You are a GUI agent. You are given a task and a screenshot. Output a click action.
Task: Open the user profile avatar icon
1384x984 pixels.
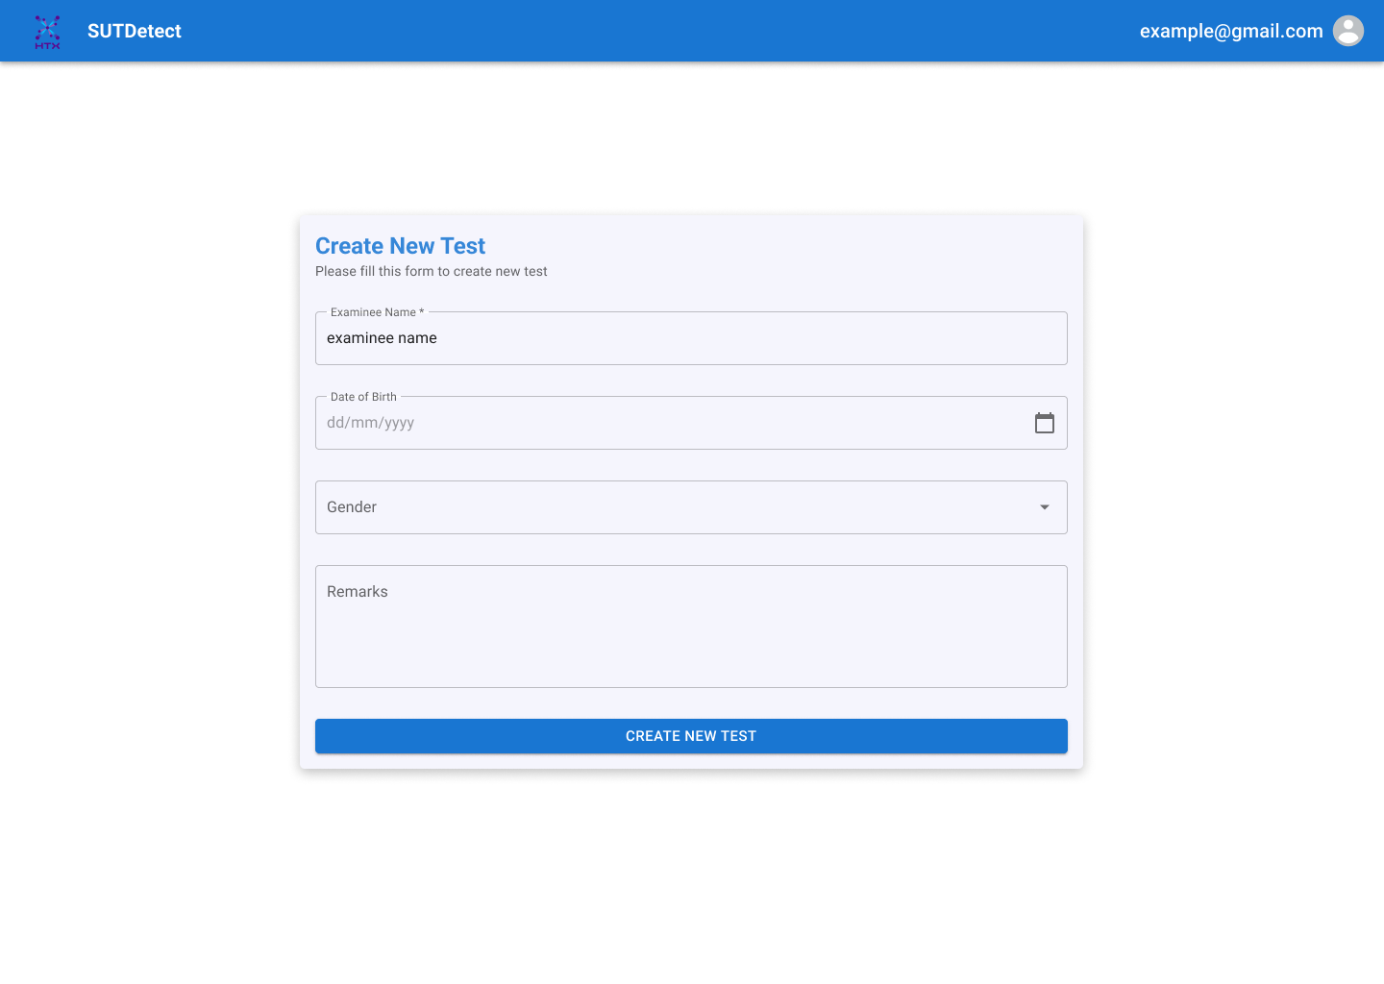point(1347,31)
